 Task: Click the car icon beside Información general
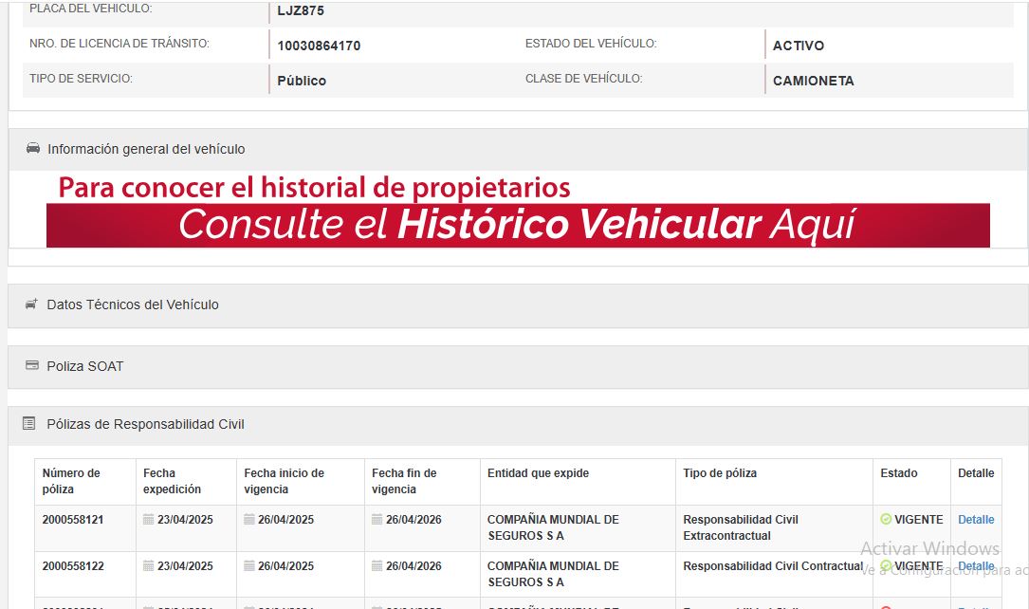point(33,149)
